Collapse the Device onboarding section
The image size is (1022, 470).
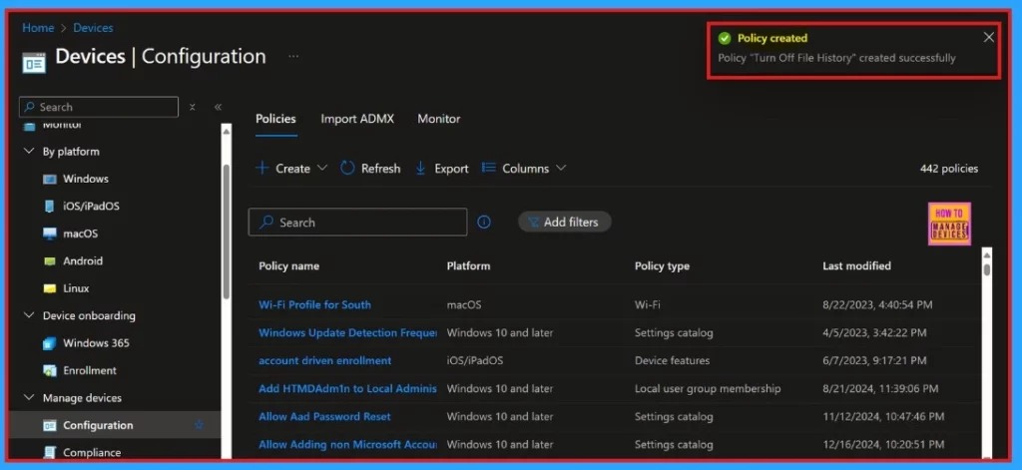(29, 315)
